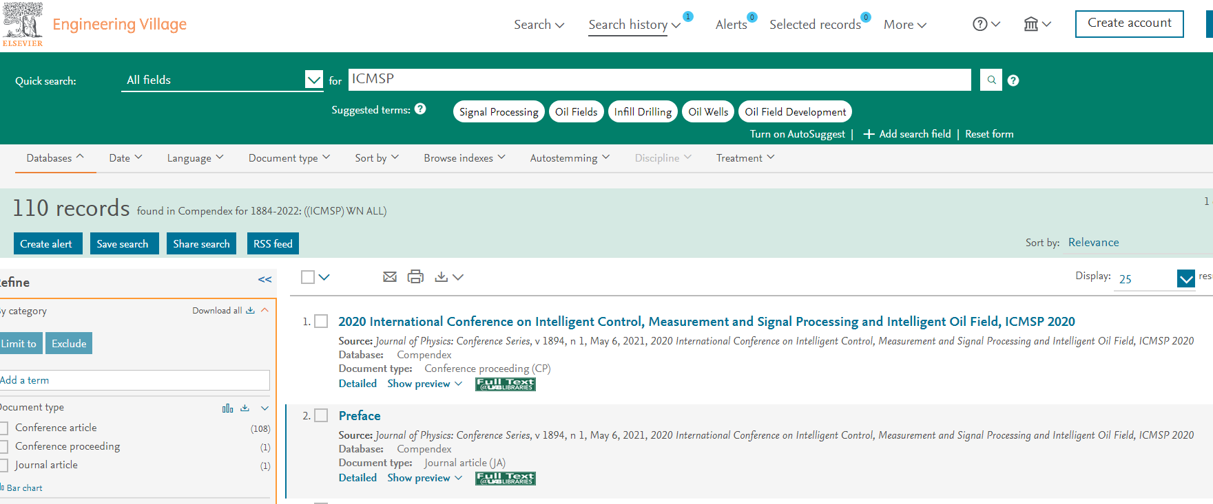Open Browse indexes dropdown

tap(464, 158)
